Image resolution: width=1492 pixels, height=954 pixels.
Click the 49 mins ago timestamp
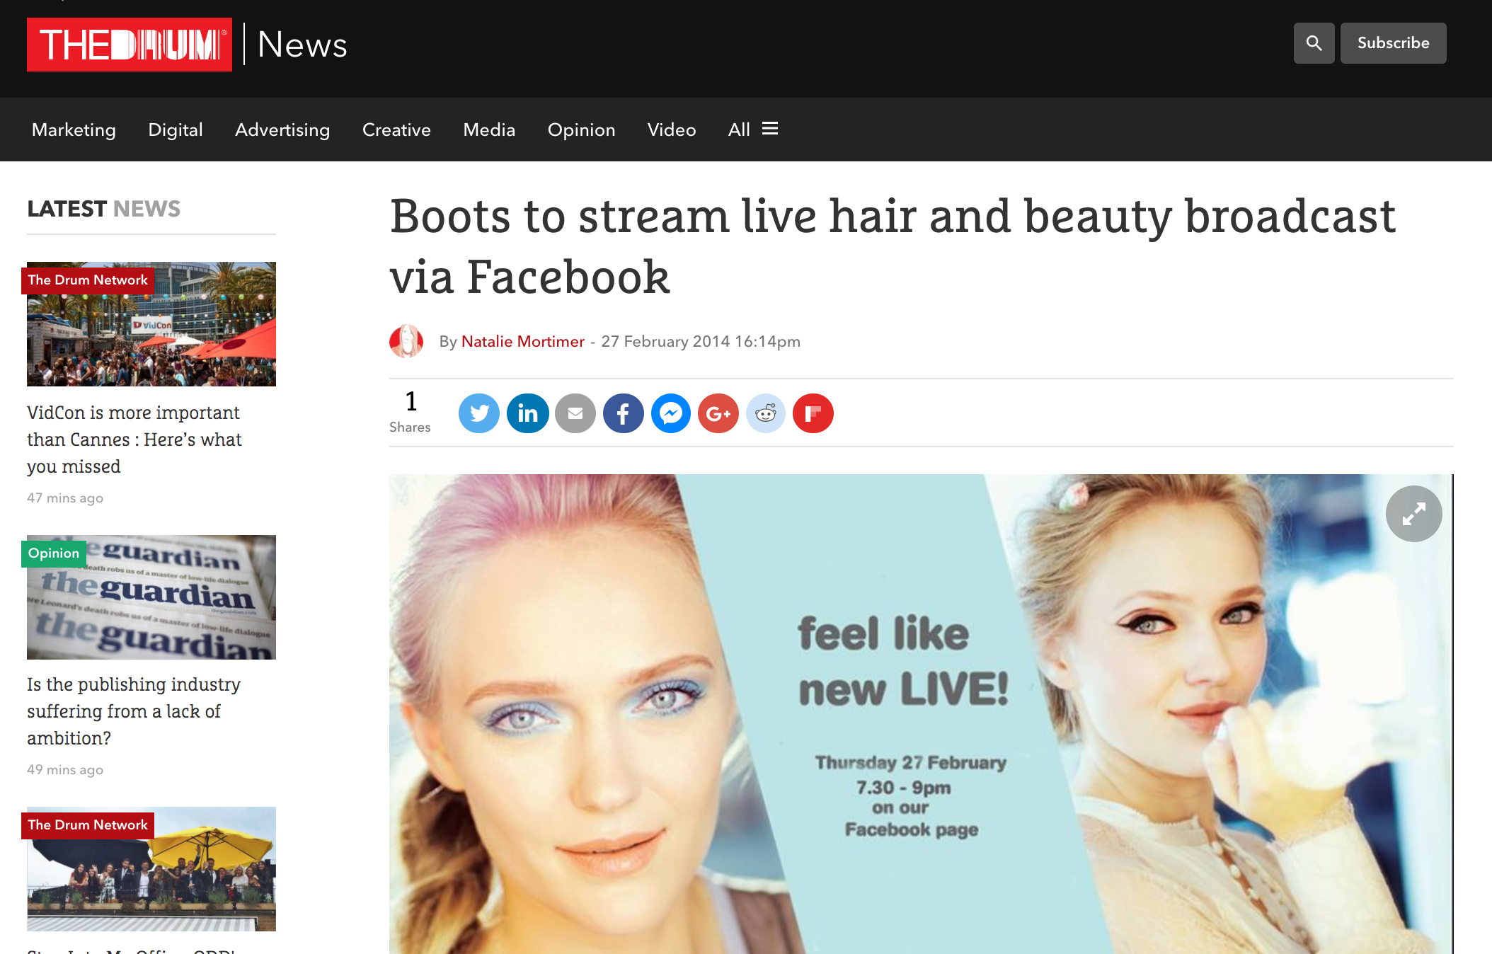(65, 769)
